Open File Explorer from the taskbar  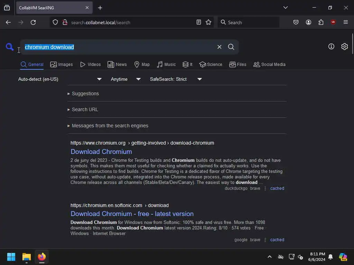click(26, 257)
